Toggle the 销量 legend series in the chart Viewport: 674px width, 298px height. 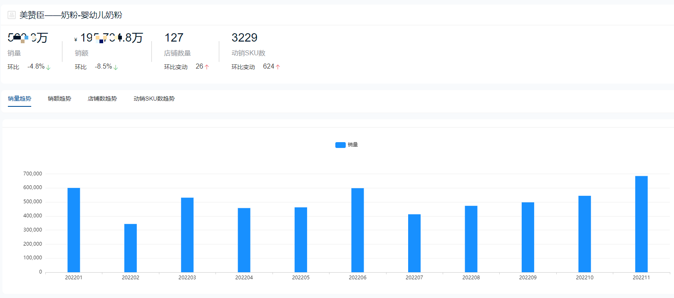(x=347, y=145)
